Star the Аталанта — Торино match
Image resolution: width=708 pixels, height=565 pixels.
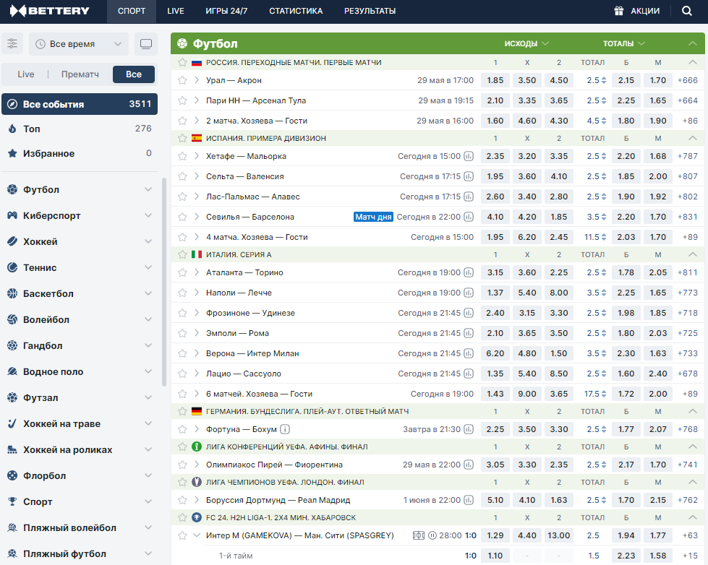pyautogui.click(x=182, y=272)
